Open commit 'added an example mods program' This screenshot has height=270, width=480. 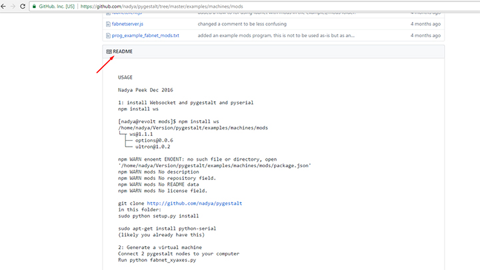pos(276,35)
